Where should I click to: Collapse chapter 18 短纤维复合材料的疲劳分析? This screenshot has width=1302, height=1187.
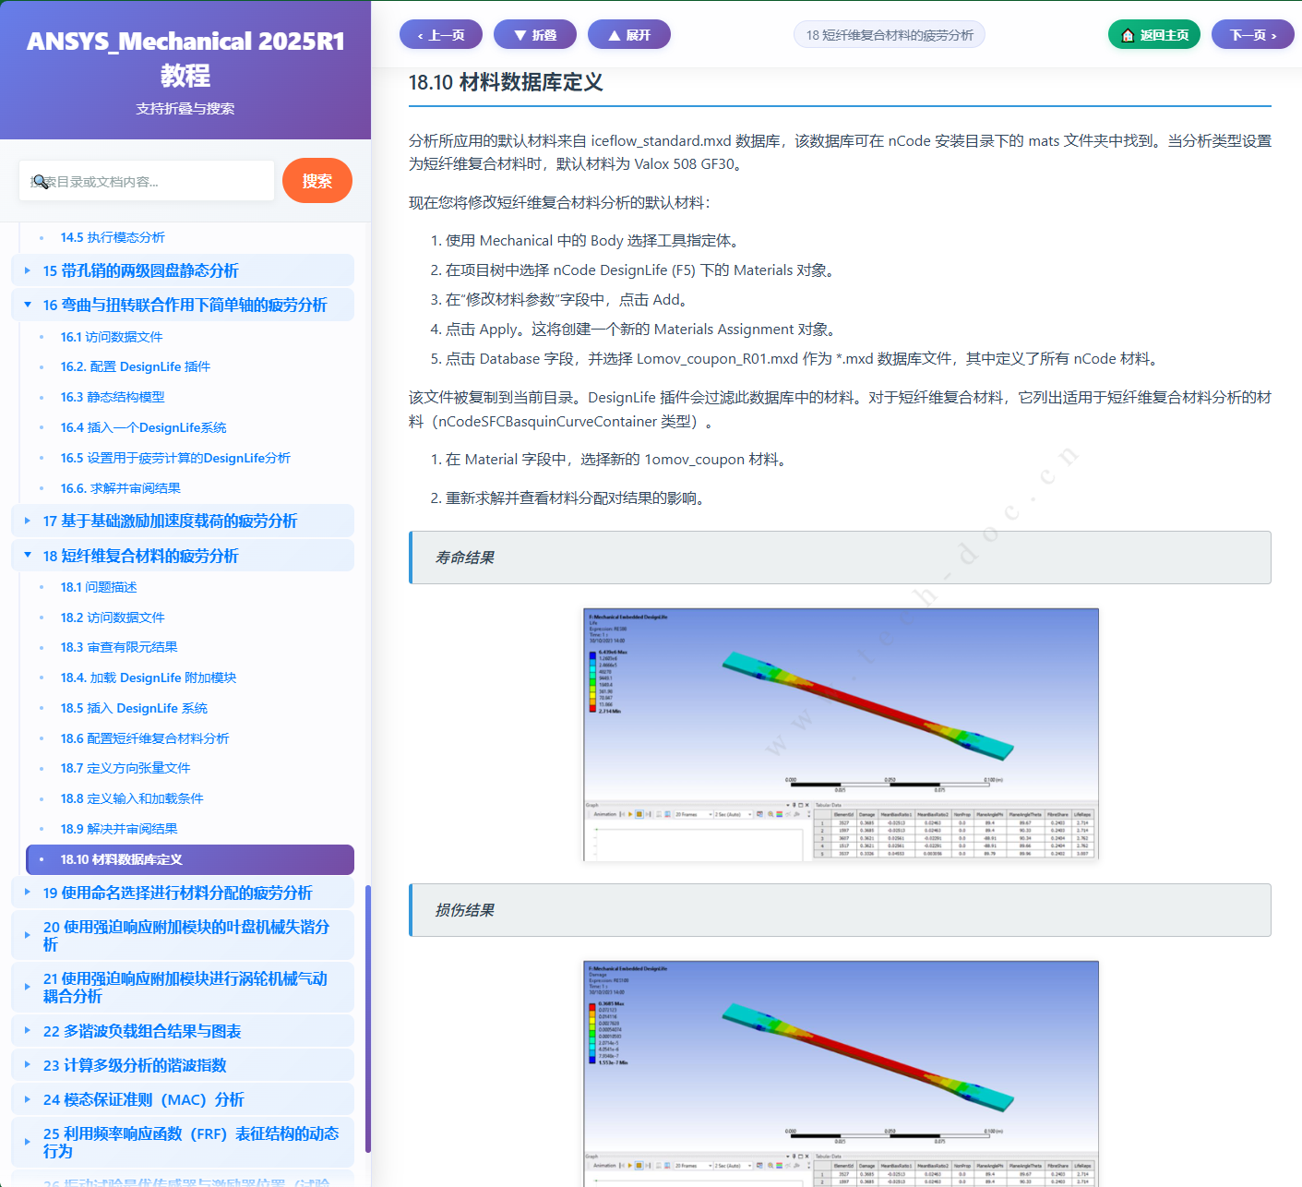[26, 556]
